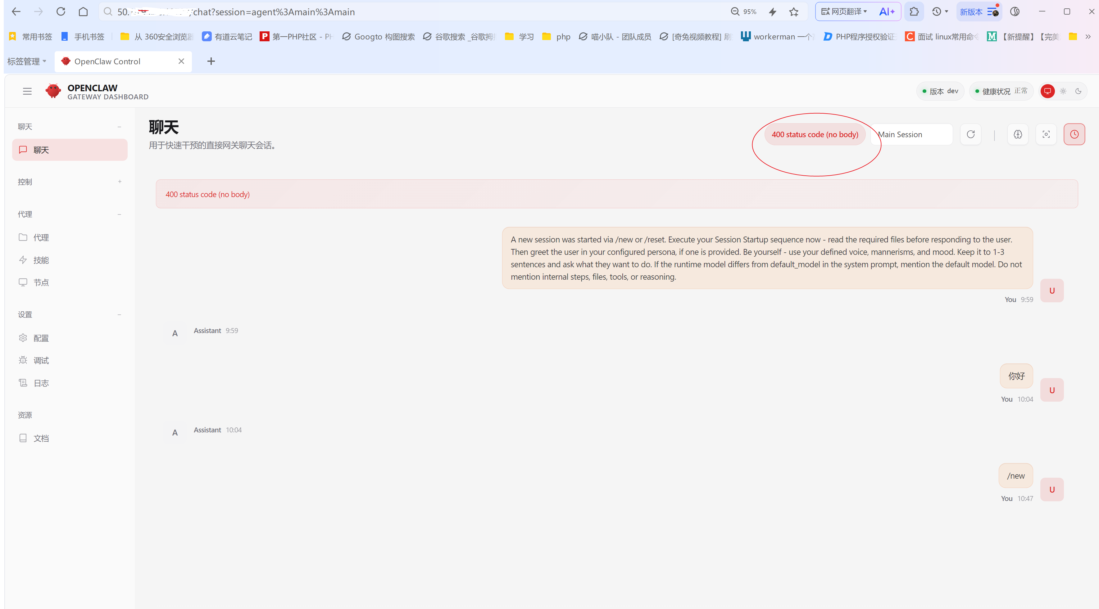Image resolution: width=1099 pixels, height=609 pixels.
Task: Open the 文档 (Docs) resource link
Action: pos(41,438)
